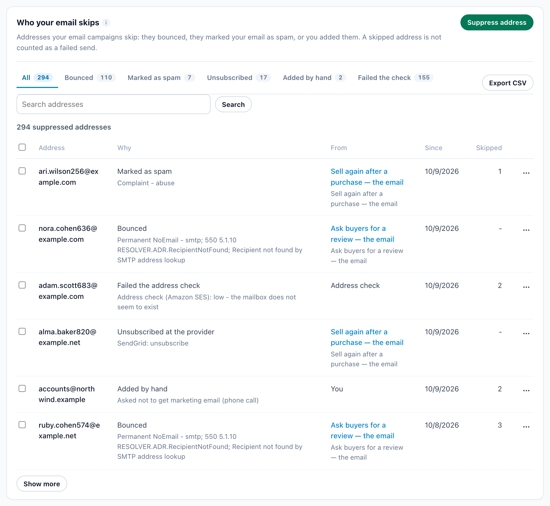Tick the select-all checkbox in table header
The width and height of the screenshot is (550, 506).
pyautogui.click(x=22, y=147)
